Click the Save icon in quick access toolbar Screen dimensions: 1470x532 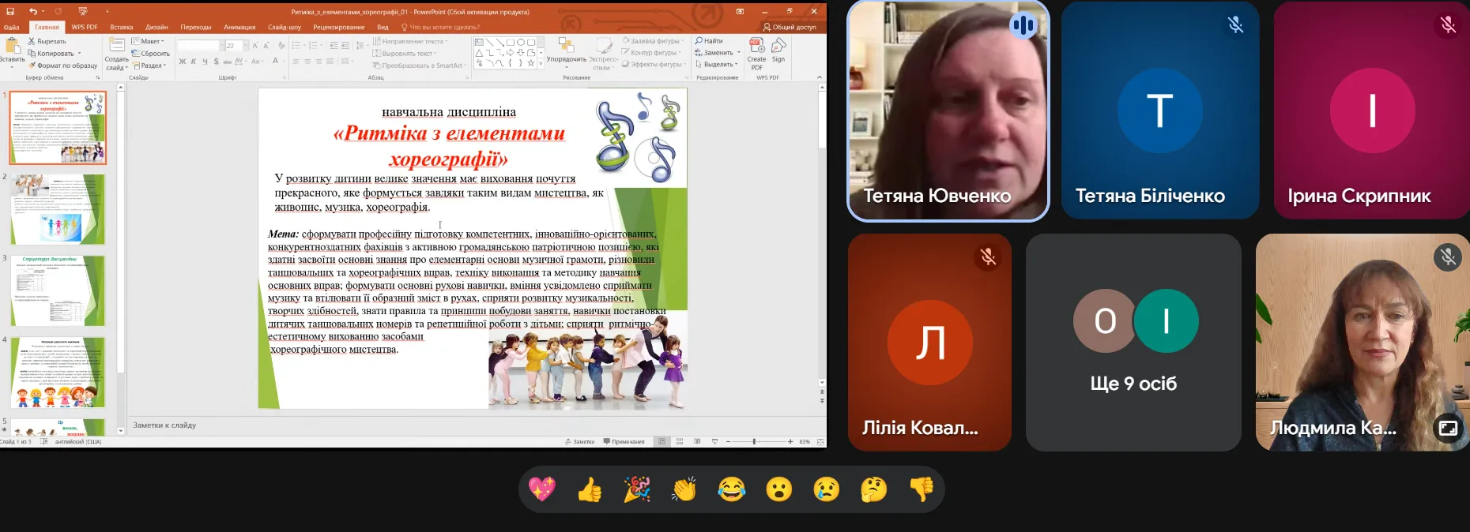pyautogui.click(x=10, y=12)
